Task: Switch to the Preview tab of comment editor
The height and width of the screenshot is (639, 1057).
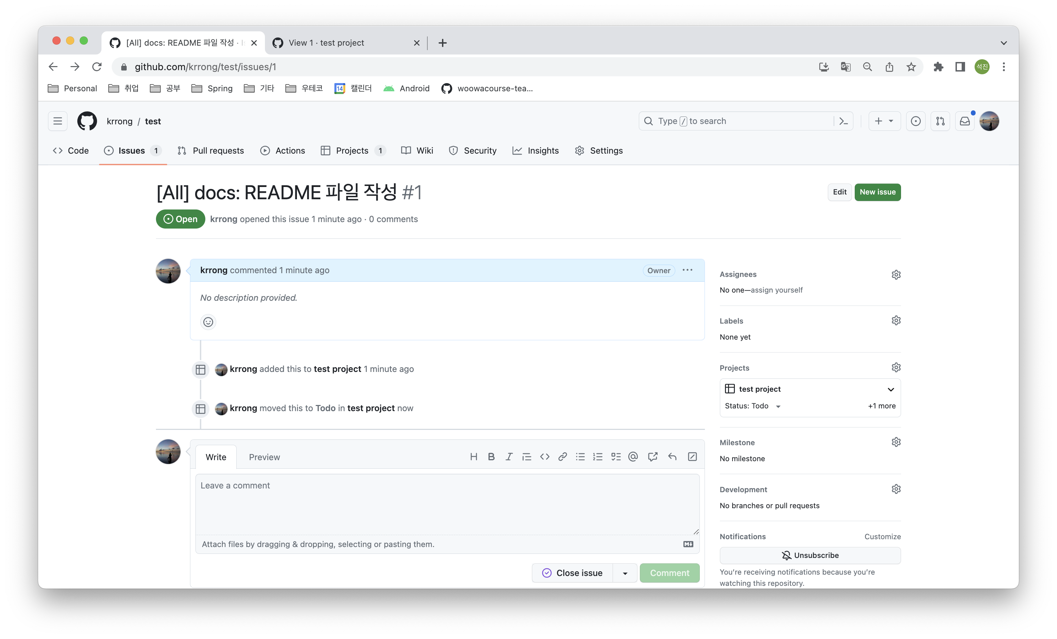Action: coord(264,457)
